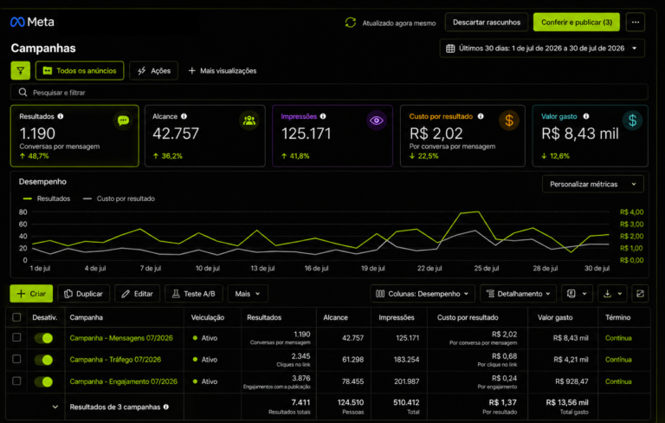Tick the select-all header checkbox
The width and height of the screenshot is (665, 423).
[16, 317]
